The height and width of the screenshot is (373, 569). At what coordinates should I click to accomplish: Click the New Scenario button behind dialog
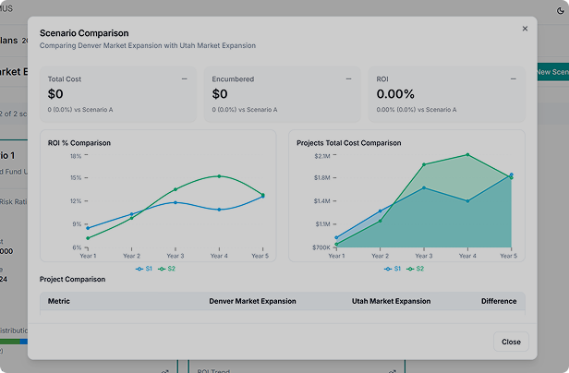(552, 72)
